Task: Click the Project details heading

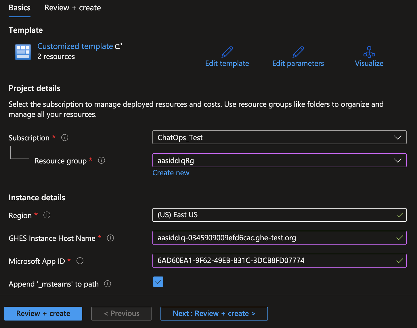Action: (x=35, y=88)
